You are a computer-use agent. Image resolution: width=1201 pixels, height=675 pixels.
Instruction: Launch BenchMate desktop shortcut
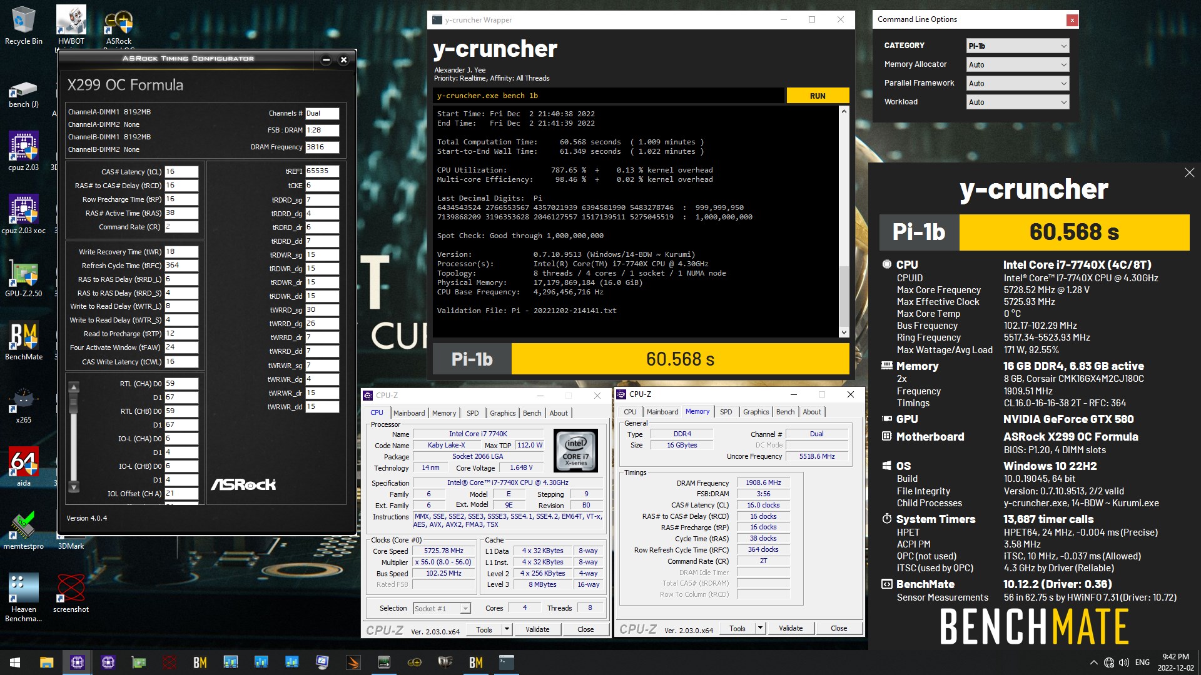(24, 341)
